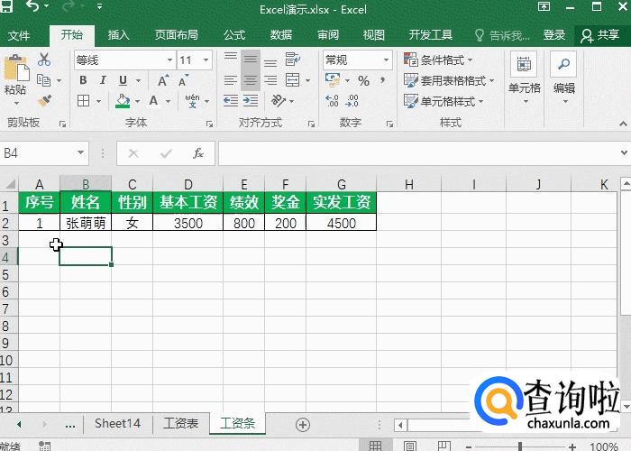Open the 单元格 cells dropdown
Screen dimensions: 631x451
click(x=524, y=78)
